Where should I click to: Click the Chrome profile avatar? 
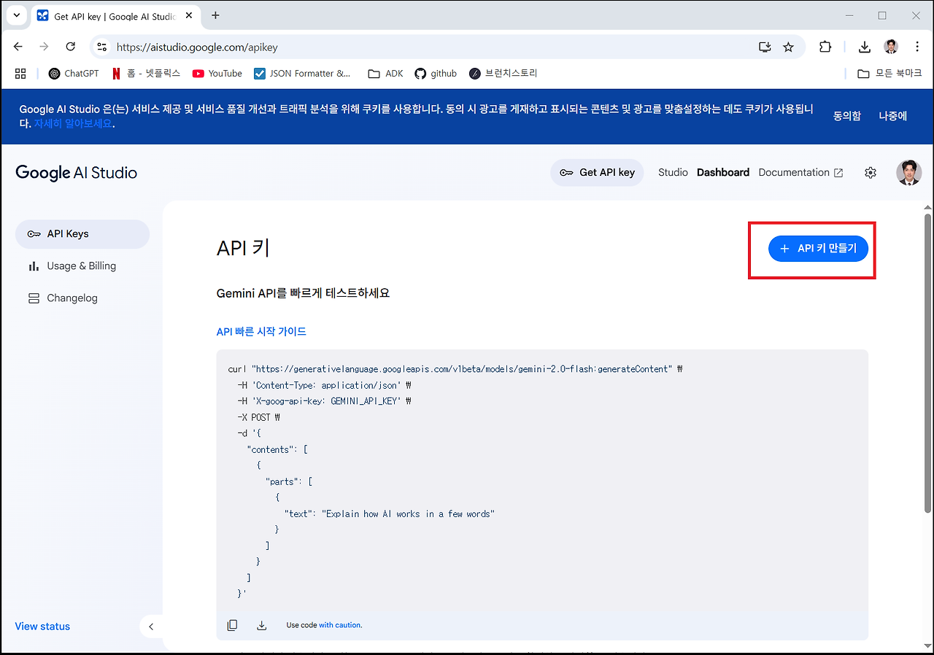coord(891,47)
